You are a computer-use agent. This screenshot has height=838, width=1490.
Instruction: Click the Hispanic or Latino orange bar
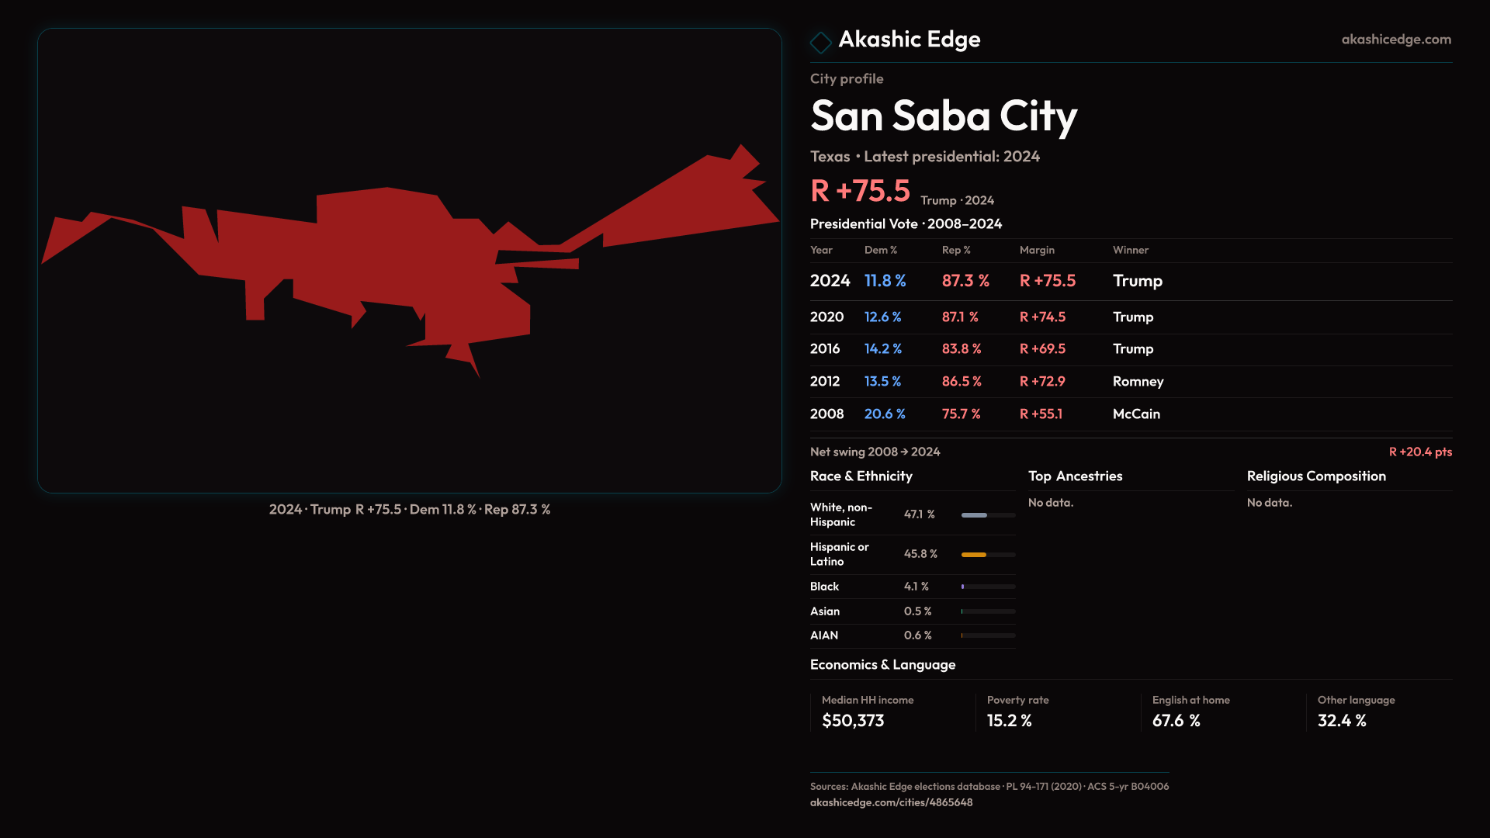[x=974, y=555]
